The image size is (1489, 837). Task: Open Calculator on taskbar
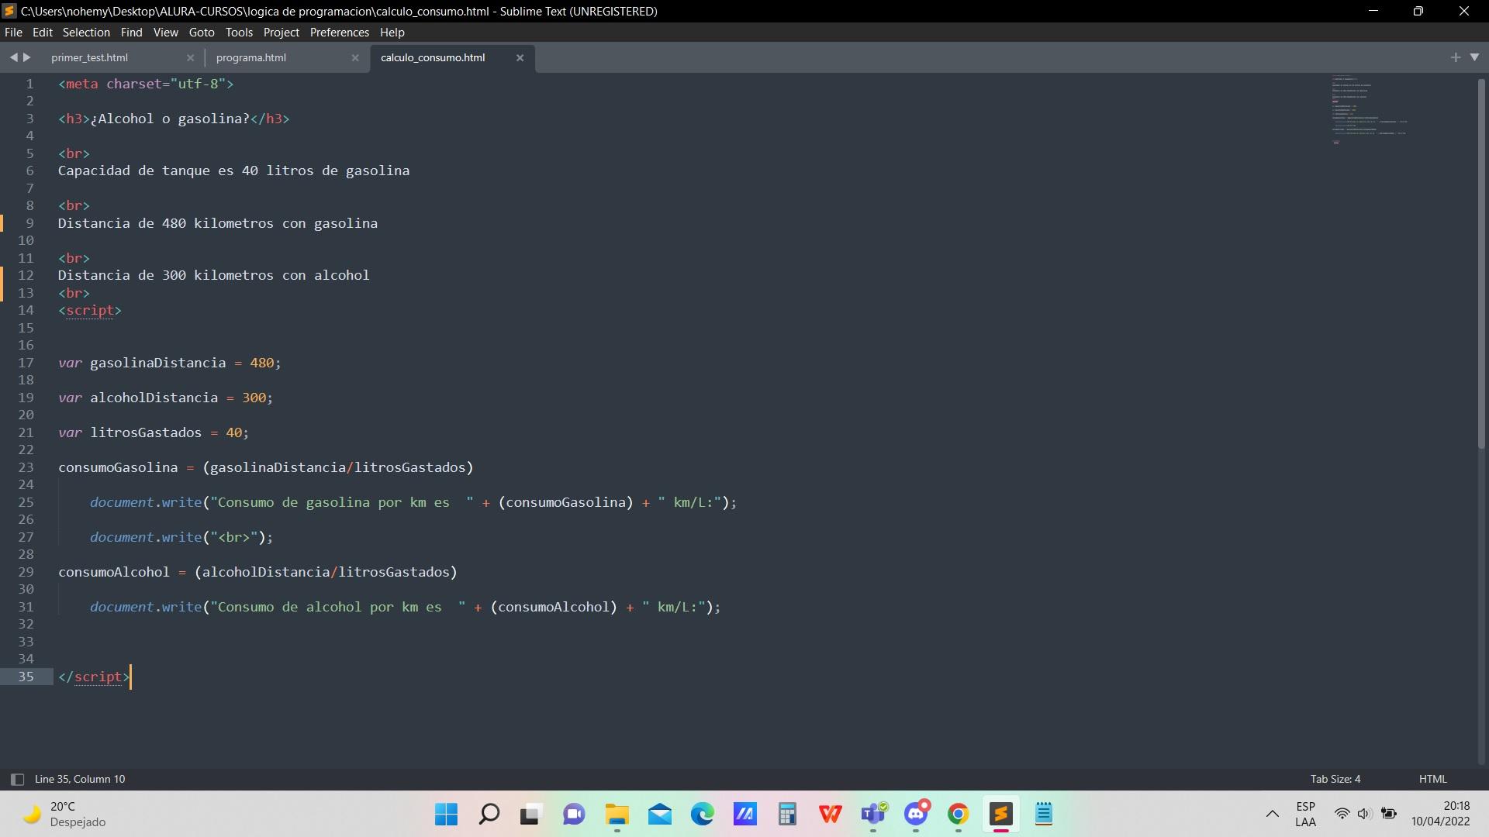(x=787, y=814)
